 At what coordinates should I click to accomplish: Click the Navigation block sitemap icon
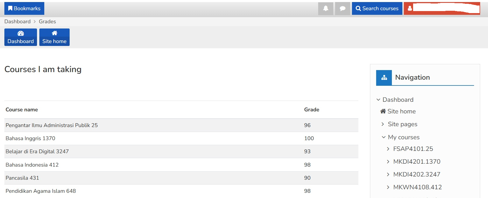point(384,78)
